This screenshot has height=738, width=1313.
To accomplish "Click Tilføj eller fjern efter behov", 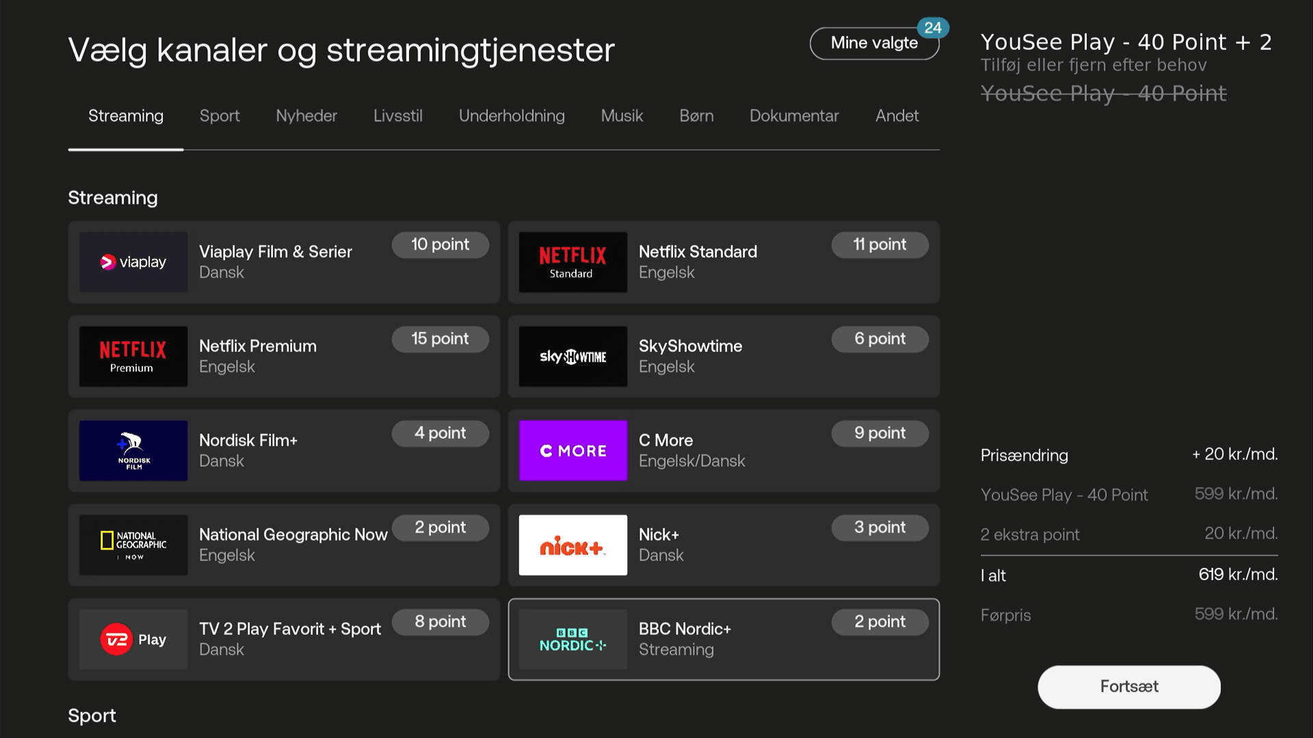I will (1093, 65).
